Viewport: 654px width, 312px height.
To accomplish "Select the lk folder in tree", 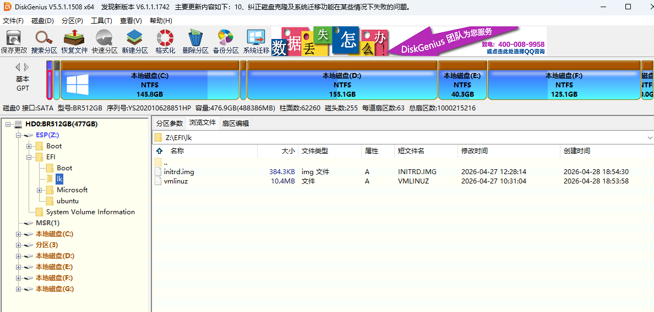I will (x=59, y=179).
